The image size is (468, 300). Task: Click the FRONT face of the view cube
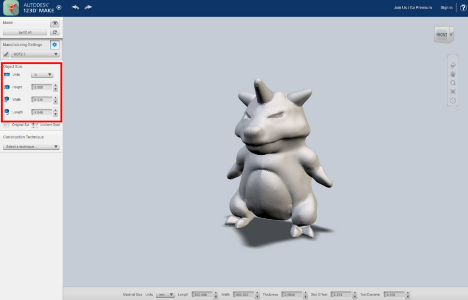click(x=442, y=35)
